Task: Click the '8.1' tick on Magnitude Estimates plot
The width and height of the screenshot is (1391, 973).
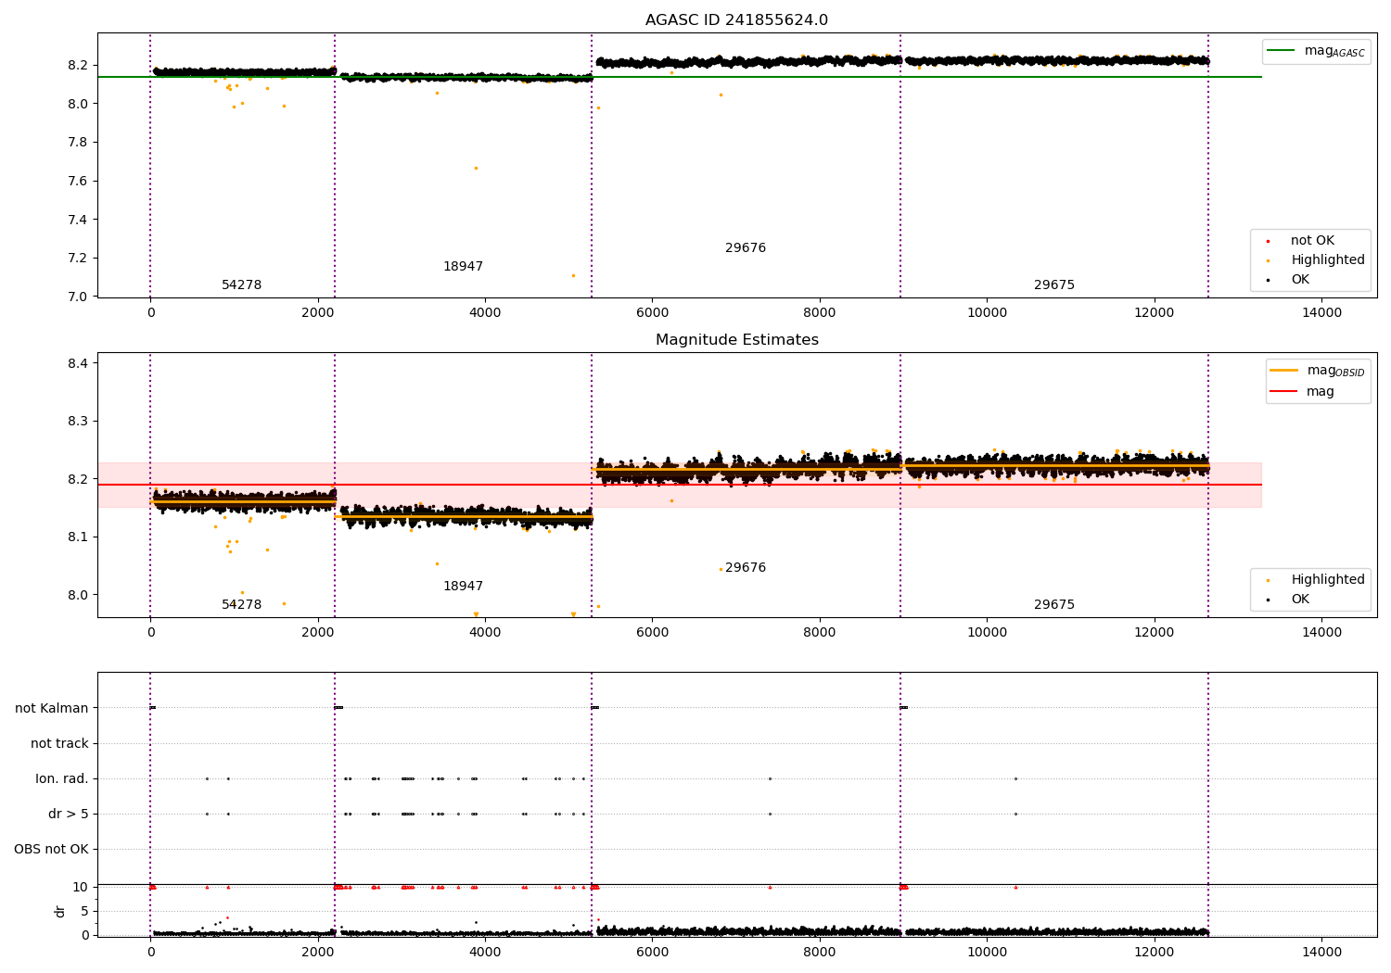Action: [78, 537]
